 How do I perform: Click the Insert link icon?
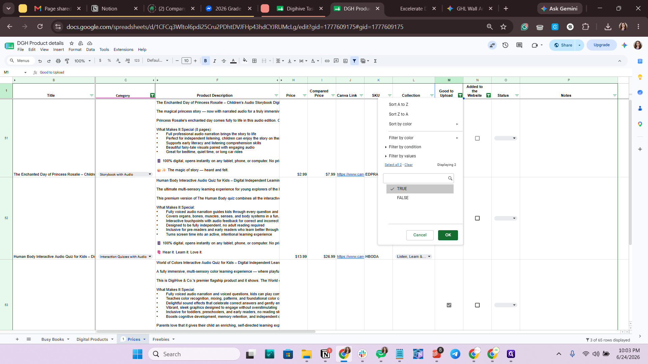327,61
